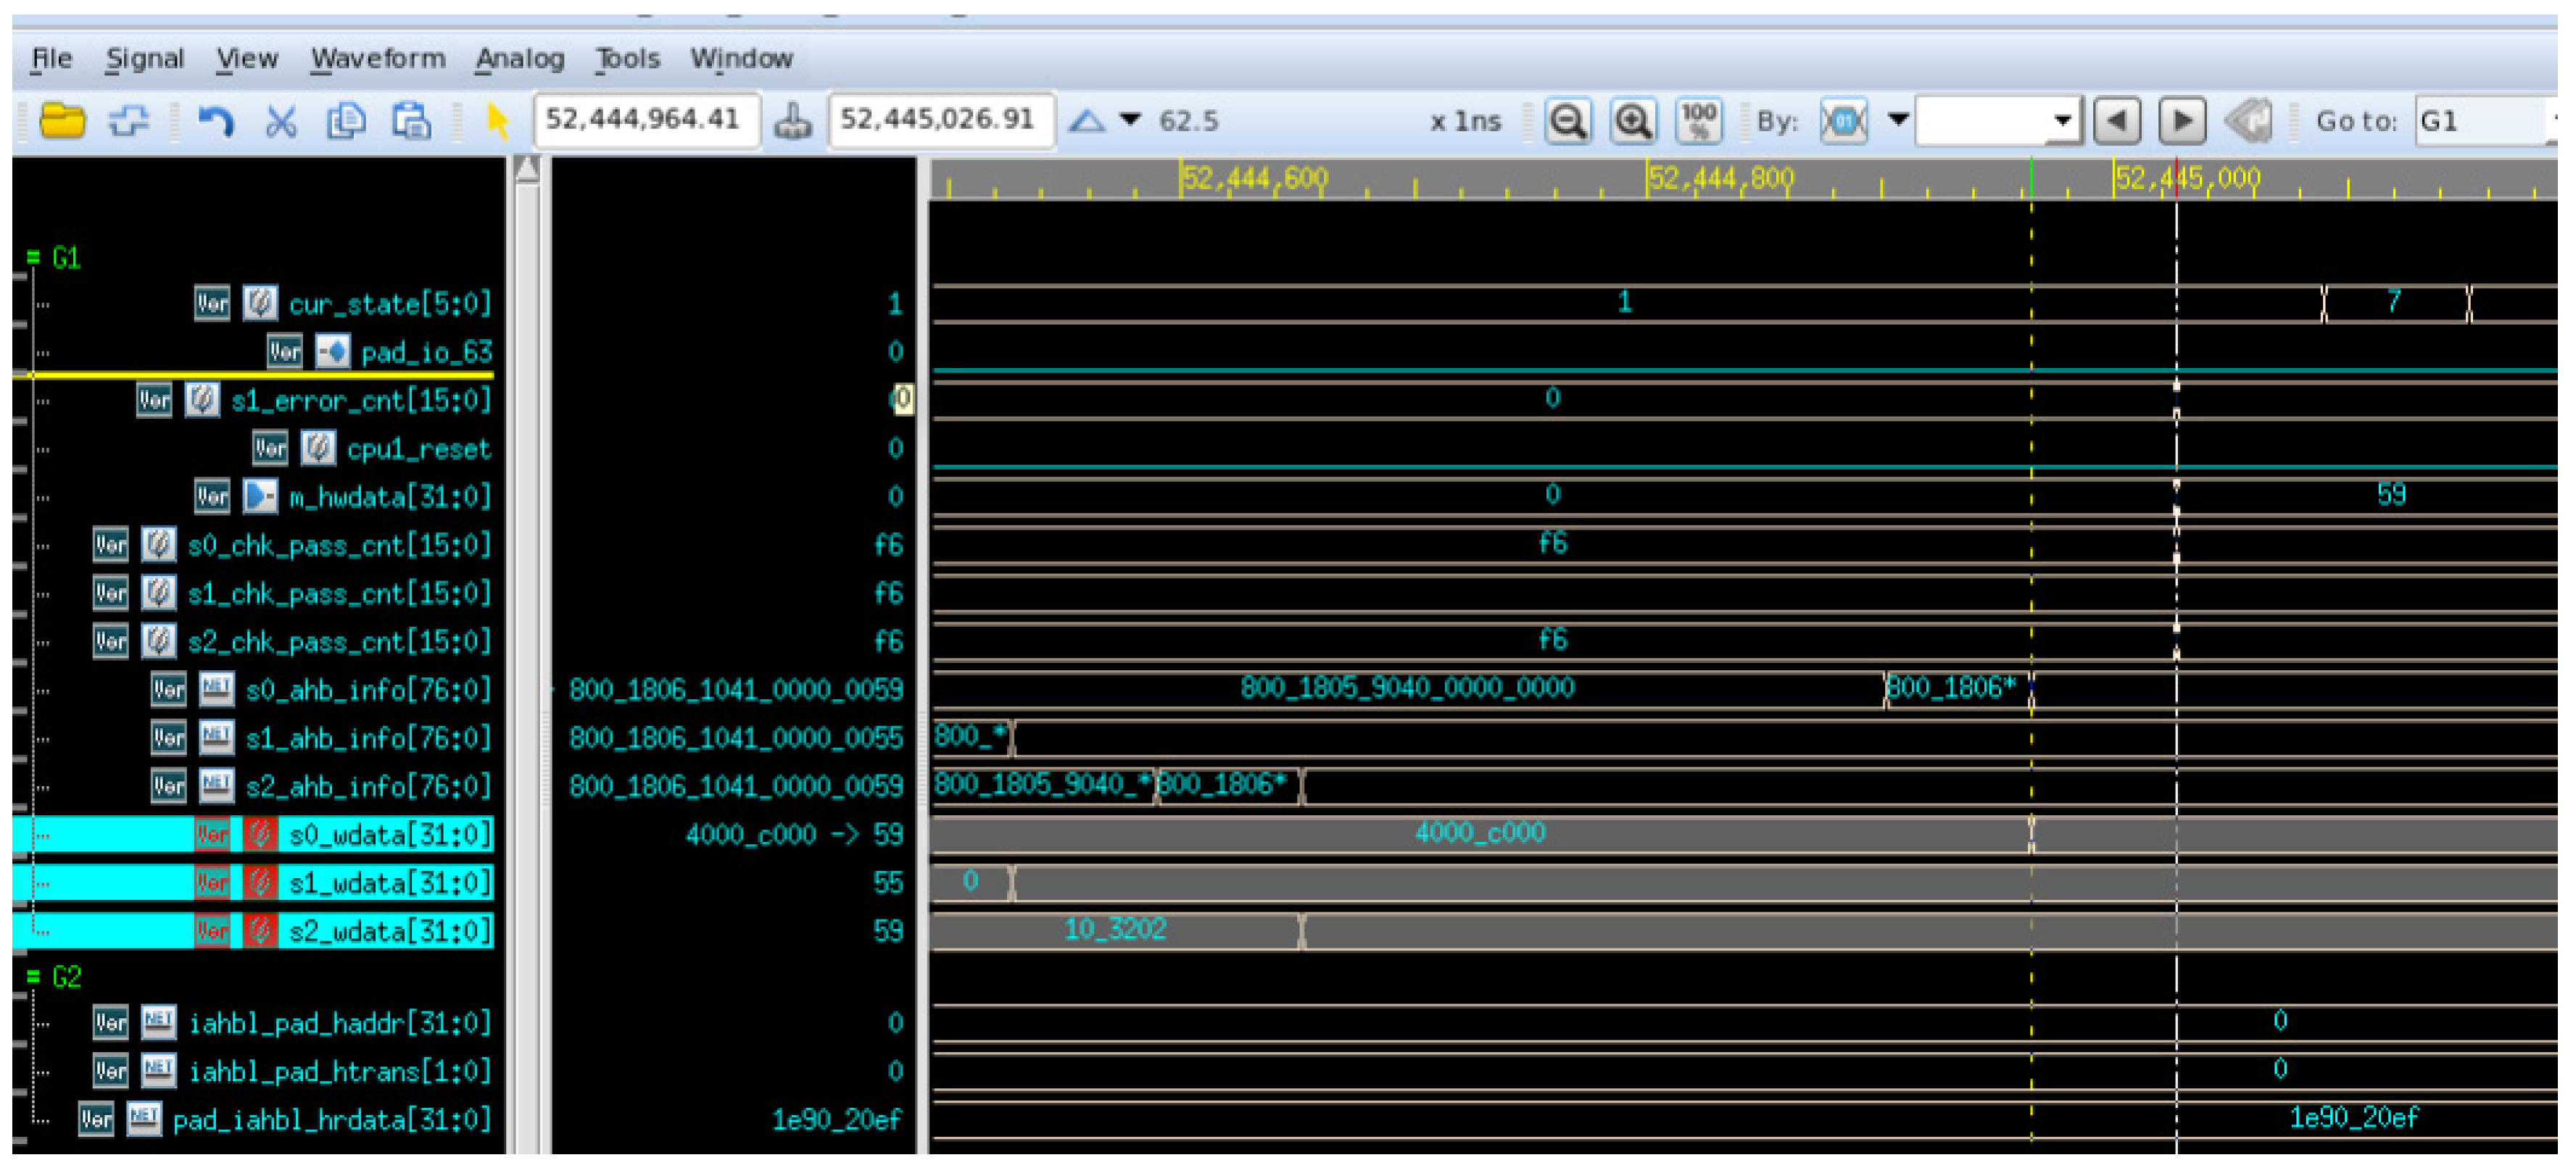Screen dimensions: 2576x1168
Task: Select signal m_hwdata[31:0]
Action: coord(390,496)
